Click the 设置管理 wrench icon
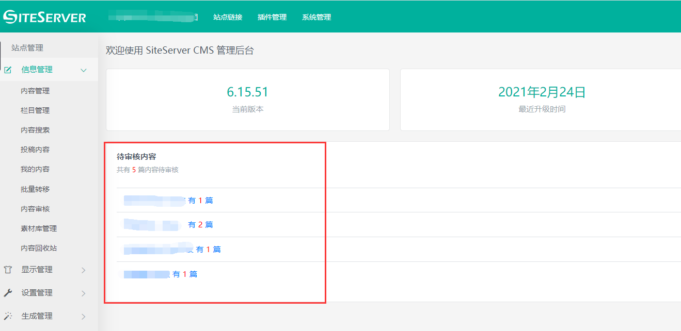The width and height of the screenshot is (681, 331). [8, 293]
